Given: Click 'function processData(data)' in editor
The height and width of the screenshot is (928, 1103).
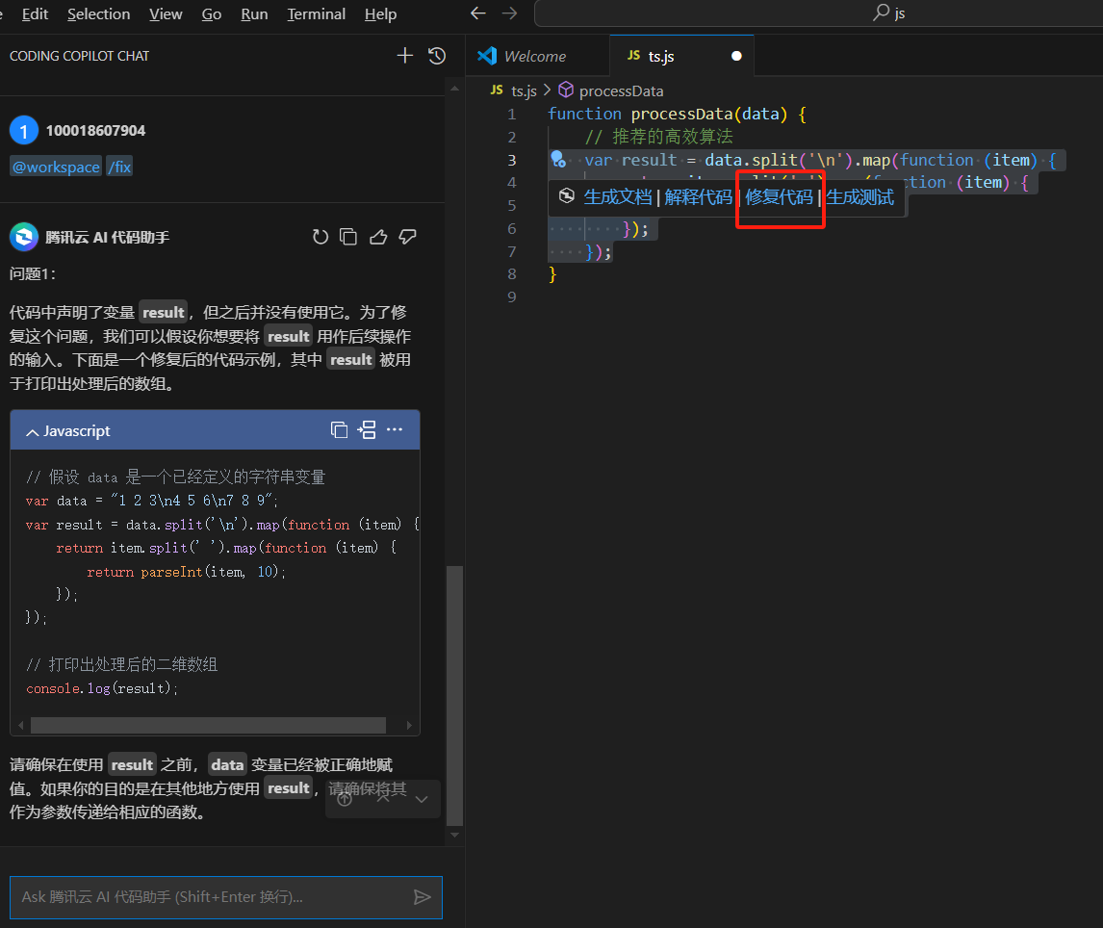Looking at the screenshot, I should coord(668,114).
